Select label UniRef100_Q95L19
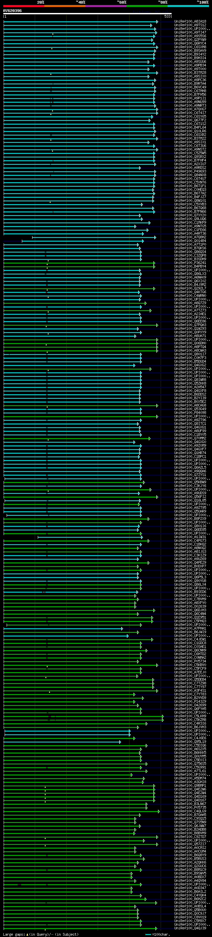Viewport: 212px width, 937px height. click(x=190, y=742)
